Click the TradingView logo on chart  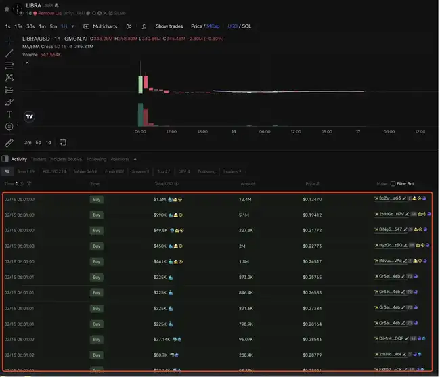(29, 116)
